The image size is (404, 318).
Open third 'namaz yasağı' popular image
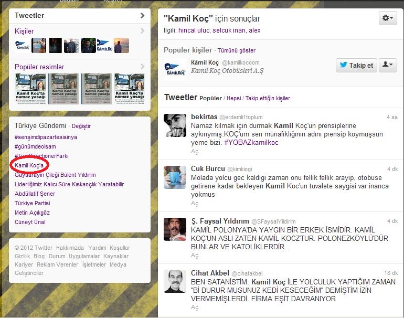(97, 89)
